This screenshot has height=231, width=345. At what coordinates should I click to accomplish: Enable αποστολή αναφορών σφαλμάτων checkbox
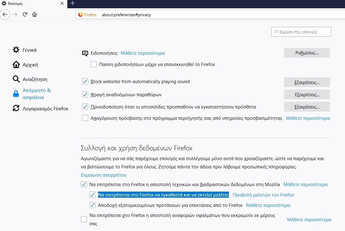pyautogui.click(x=84, y=219)
